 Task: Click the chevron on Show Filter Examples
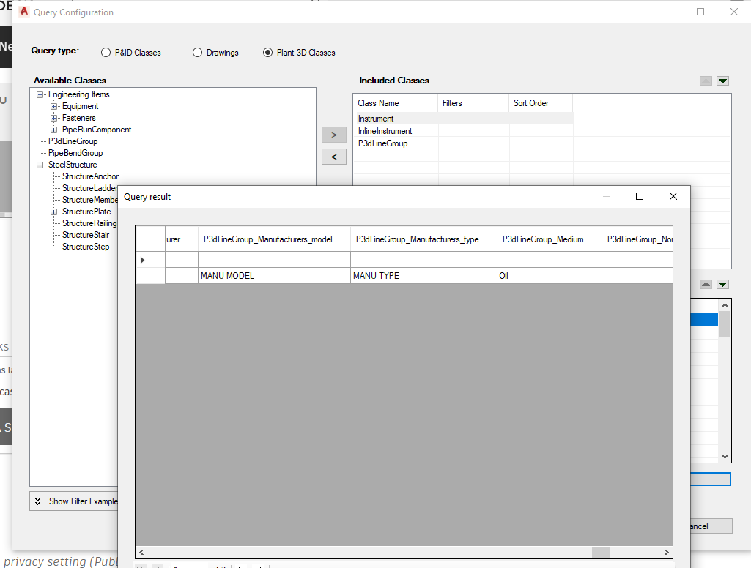(39, 501)
